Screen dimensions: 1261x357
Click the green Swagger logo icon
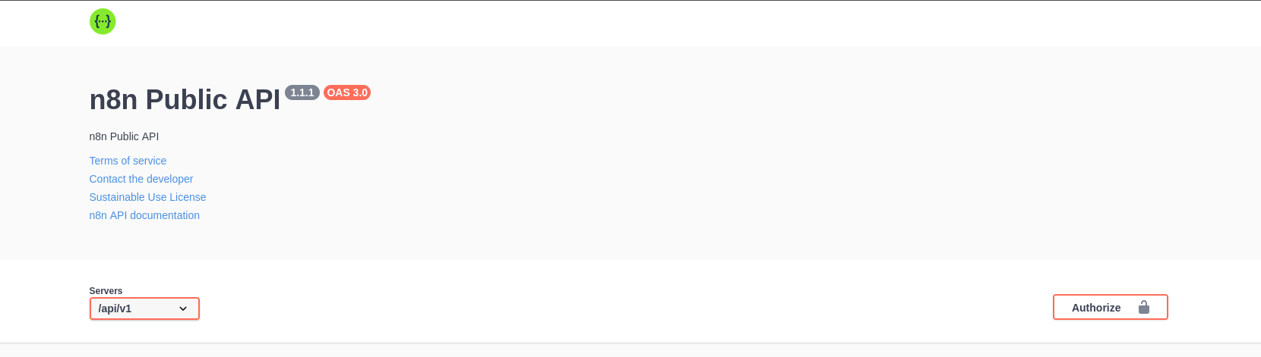(x=103, y=21)
